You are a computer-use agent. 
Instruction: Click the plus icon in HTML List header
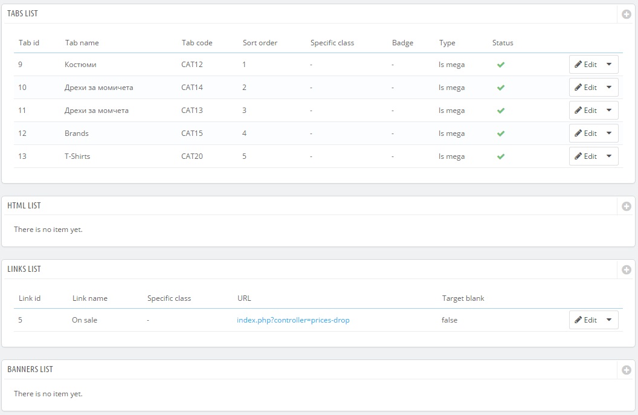click(627, 206)
